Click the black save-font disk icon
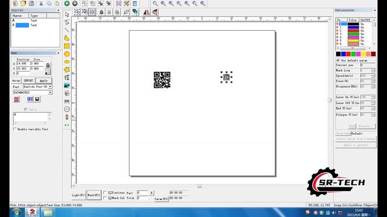 click(37, 99)
